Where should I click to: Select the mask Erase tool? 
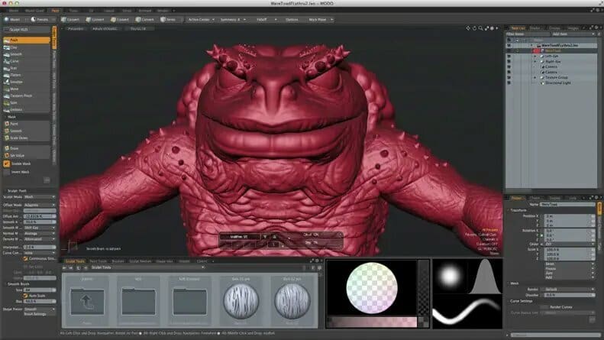[x=26, y=148]
